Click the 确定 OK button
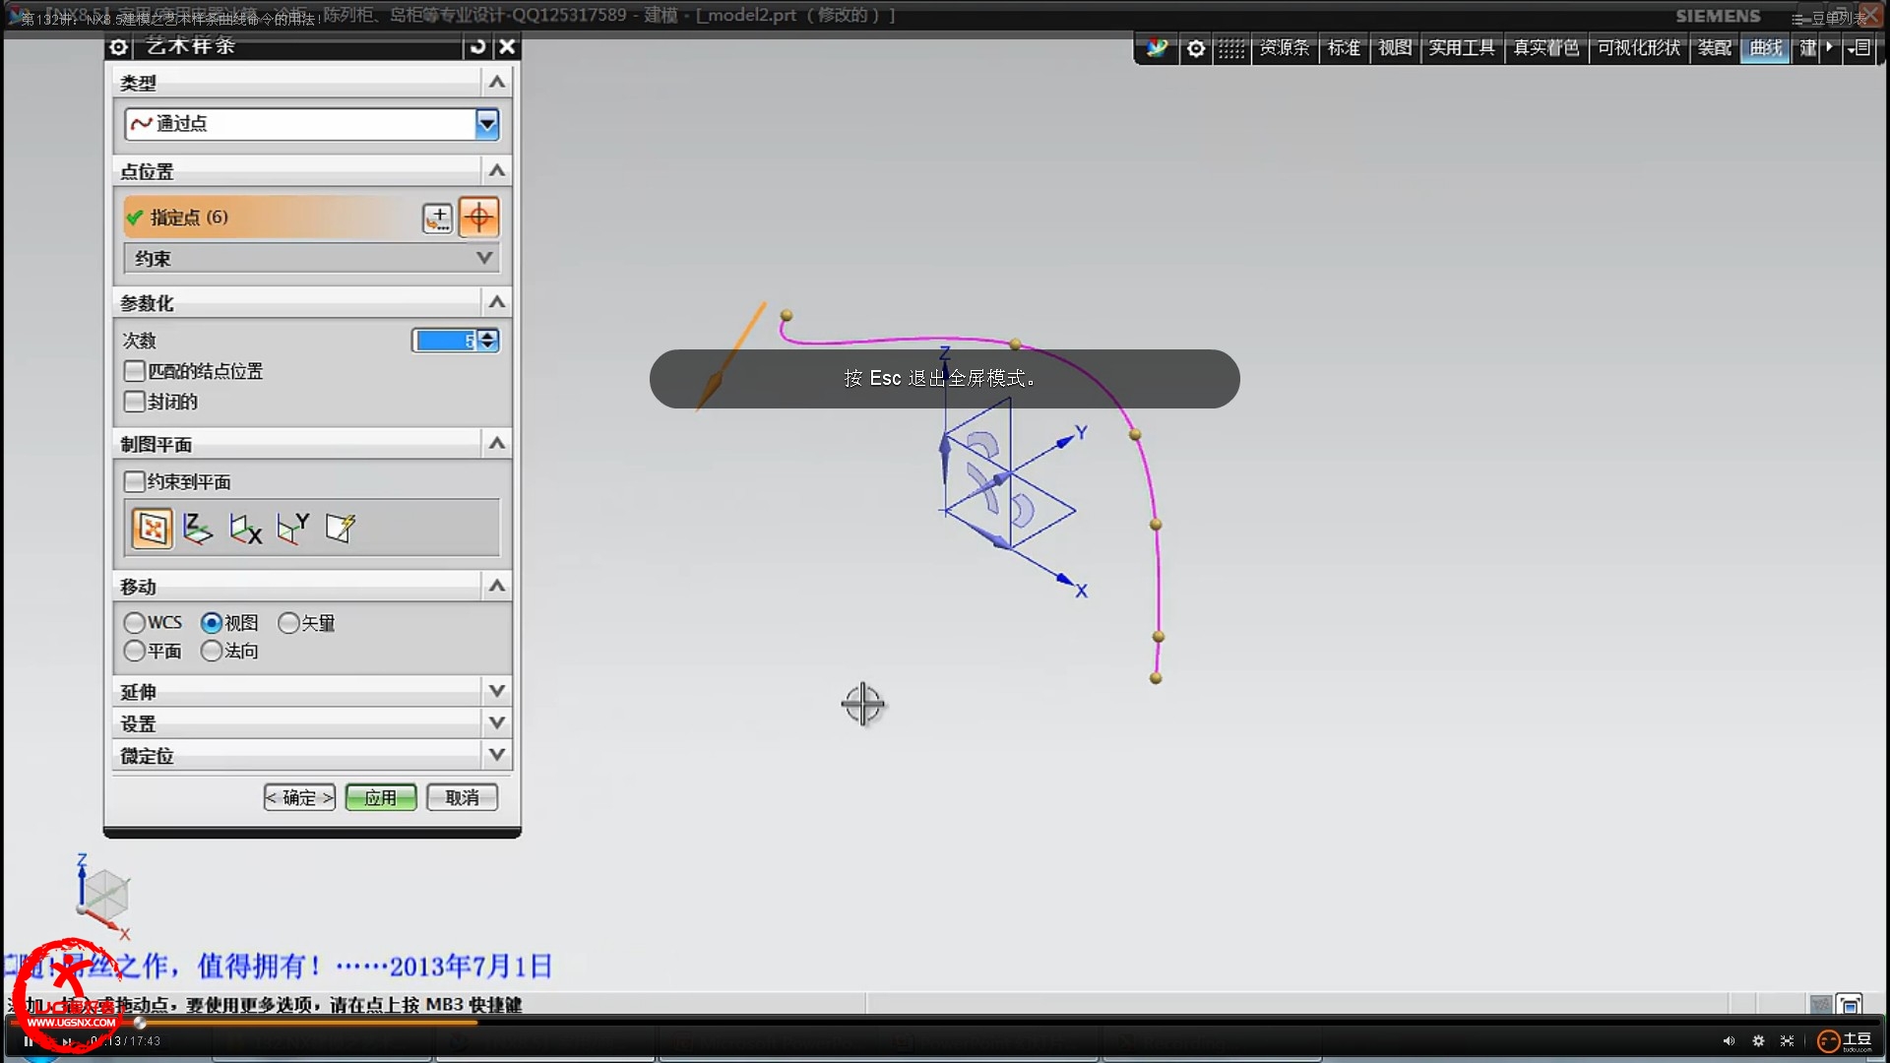The image size is (1890, 1063). click(x=299, y=797)
